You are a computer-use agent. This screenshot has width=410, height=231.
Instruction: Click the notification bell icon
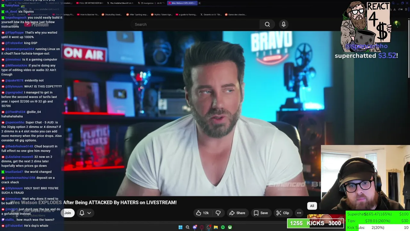pos(82,213)
